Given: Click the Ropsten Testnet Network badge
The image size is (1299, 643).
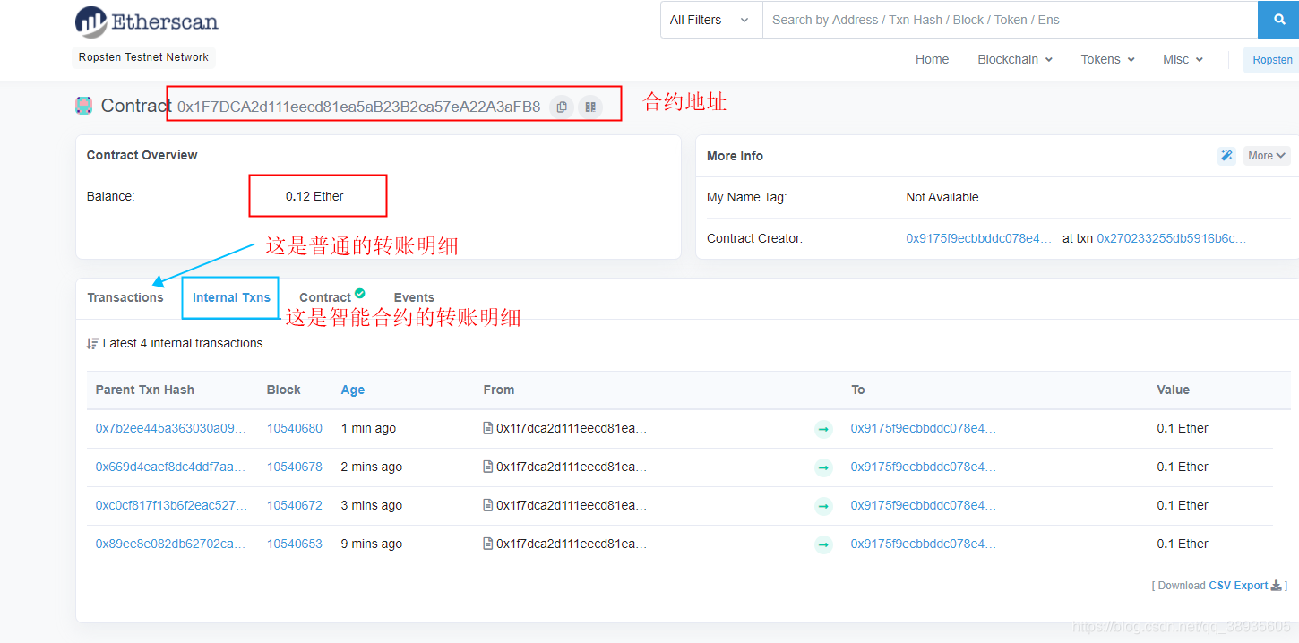Looking at the screenshot, I should (143, 57).
